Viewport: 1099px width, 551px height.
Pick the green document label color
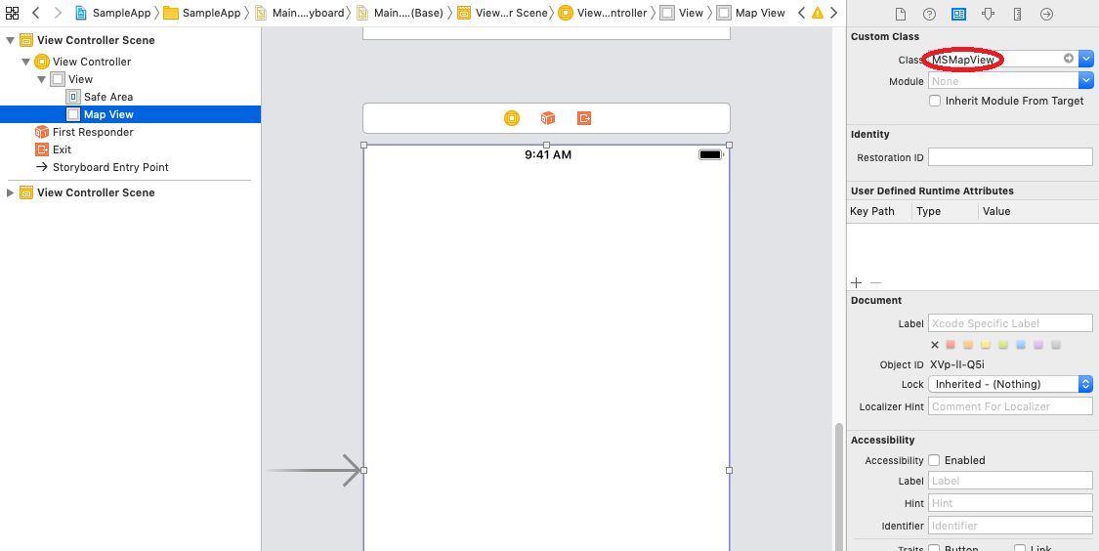[x=1003, y=344]
